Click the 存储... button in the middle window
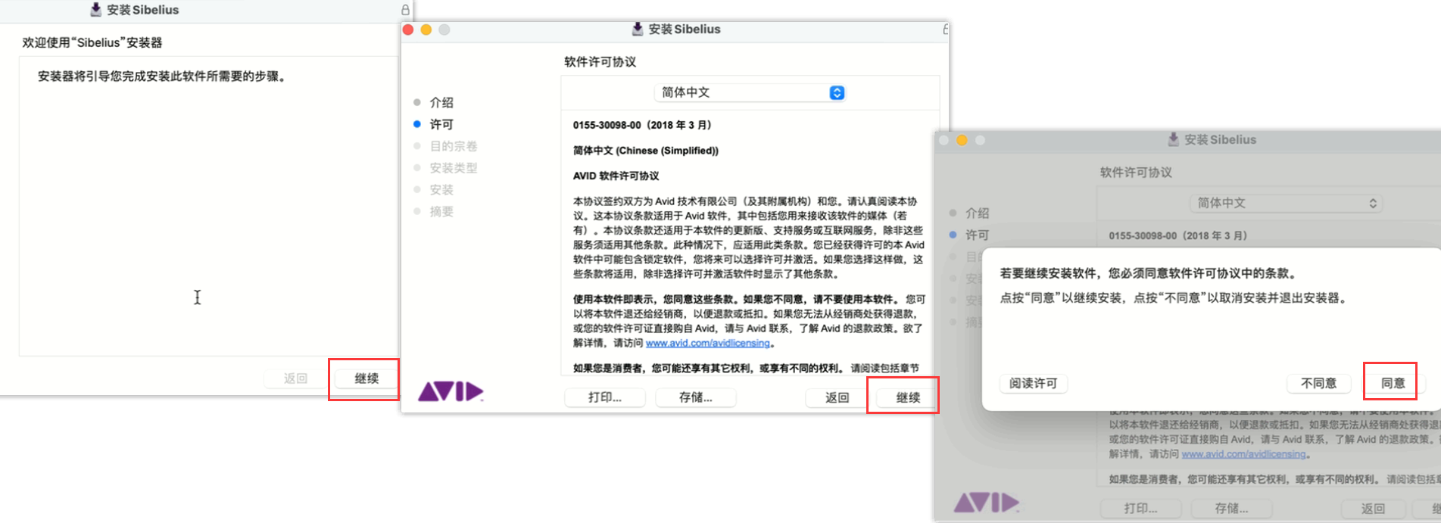 [x=695, y=397]
